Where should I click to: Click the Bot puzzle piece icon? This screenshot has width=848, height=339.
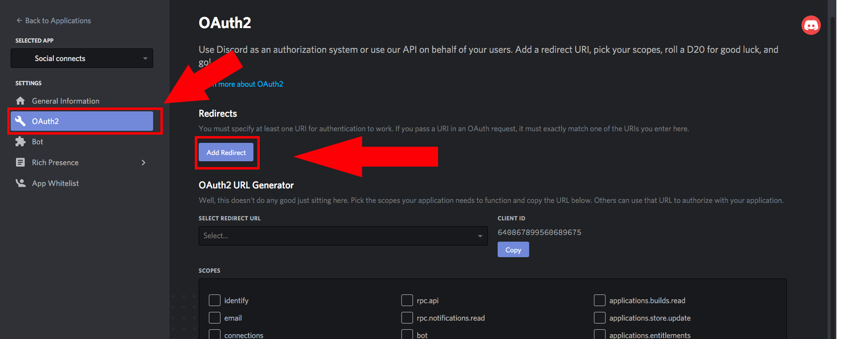[x=20, y=141]
